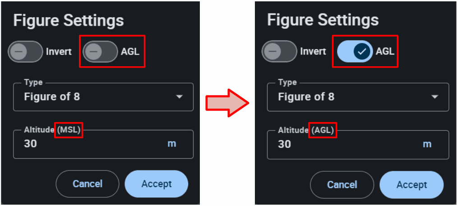The image size is (457, 206).
Task: Click the 'm' unit in MSL altitude field
Action: [x=172, y=144]
